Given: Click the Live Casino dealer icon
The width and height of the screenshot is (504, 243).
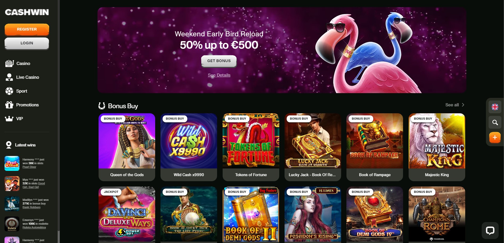Looking at the screenshot, I should pyautogui.click(x=9, y=77).
